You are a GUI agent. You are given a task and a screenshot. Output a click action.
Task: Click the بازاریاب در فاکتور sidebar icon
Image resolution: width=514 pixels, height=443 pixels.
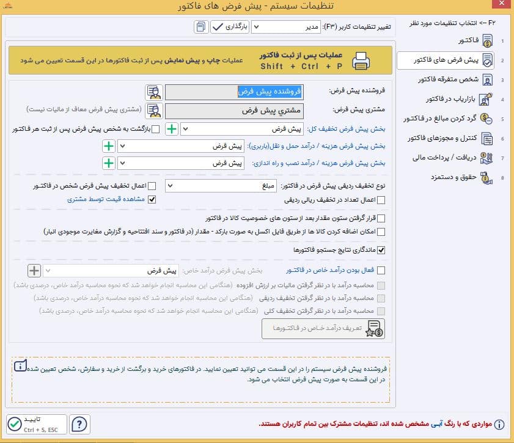point(486,99)
